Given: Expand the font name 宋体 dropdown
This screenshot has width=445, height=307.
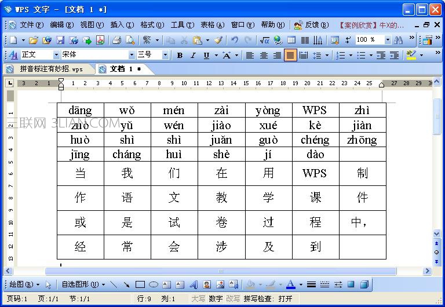Looking at the screenshot, I should tap(132, 55).
